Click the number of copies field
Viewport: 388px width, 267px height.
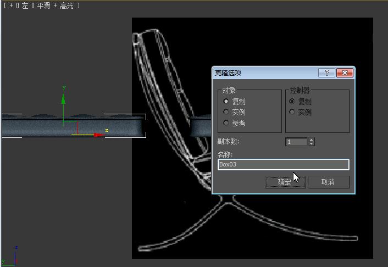[296, 142]
